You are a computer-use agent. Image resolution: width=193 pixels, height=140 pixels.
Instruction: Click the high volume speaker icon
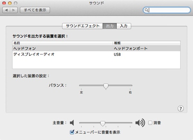[140, 123]
